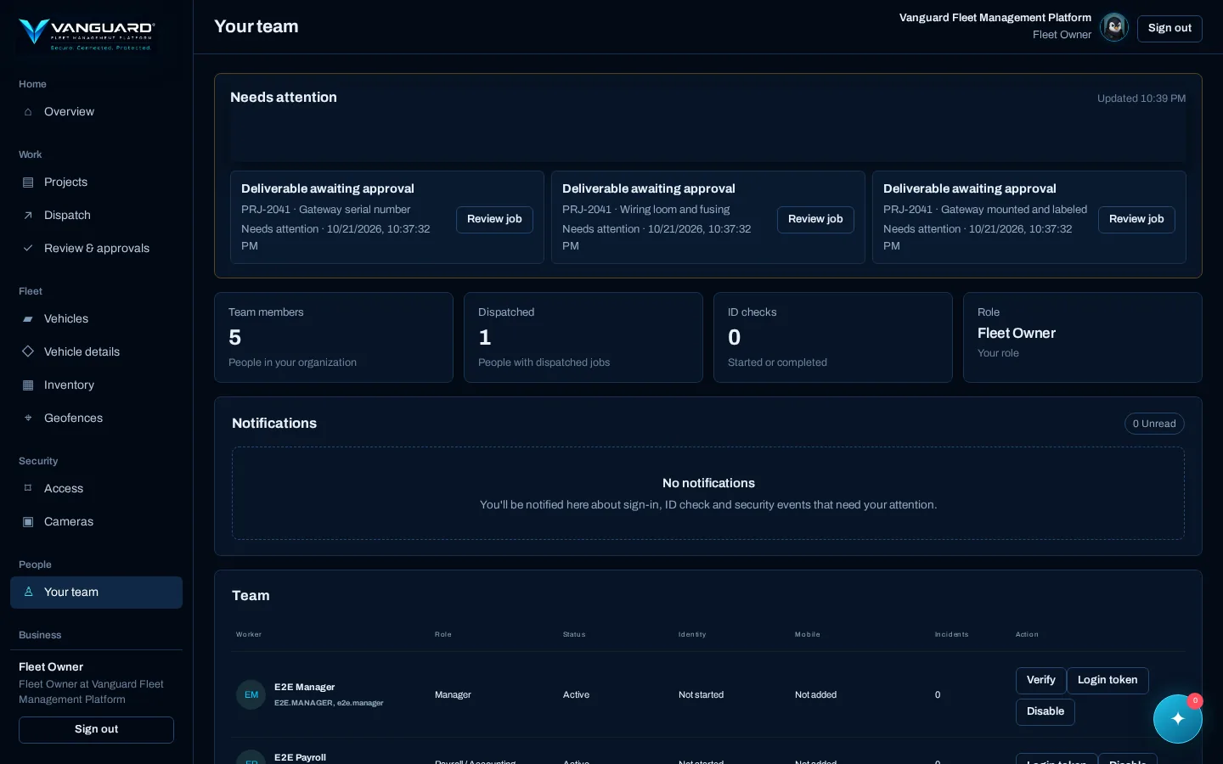The width and height of the screenshot is (1223, 764).
Task: Click the Review & approvals checkmark icon
Action: pyautogui.click(x=28, y=249)
